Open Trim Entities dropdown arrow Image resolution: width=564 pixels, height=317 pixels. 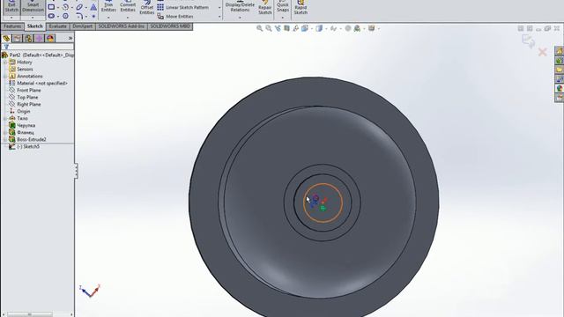point(108,18)
